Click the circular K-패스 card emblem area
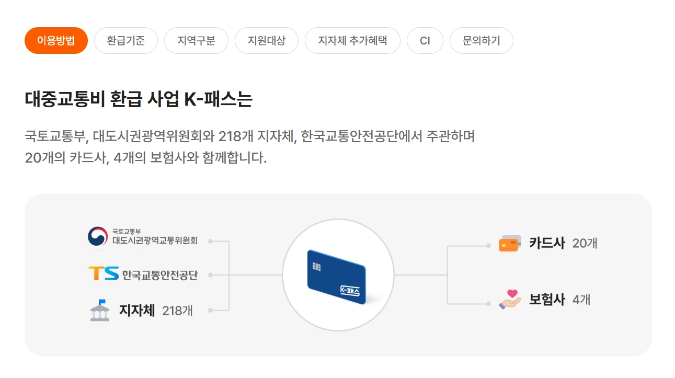Viewport: 675px width, 378px height. (x=337, y=274)
